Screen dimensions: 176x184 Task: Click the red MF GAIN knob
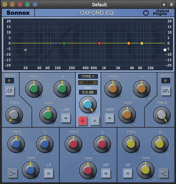88,171
